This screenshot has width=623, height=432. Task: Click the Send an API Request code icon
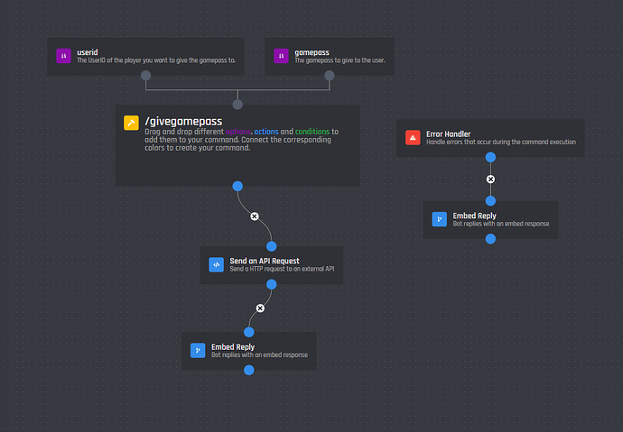point(217,264)
